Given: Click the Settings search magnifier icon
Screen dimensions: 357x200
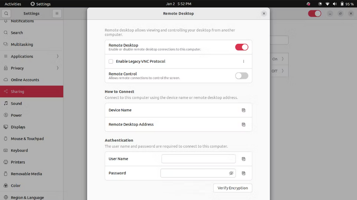Looking at the screenshot, I should 6,13.
